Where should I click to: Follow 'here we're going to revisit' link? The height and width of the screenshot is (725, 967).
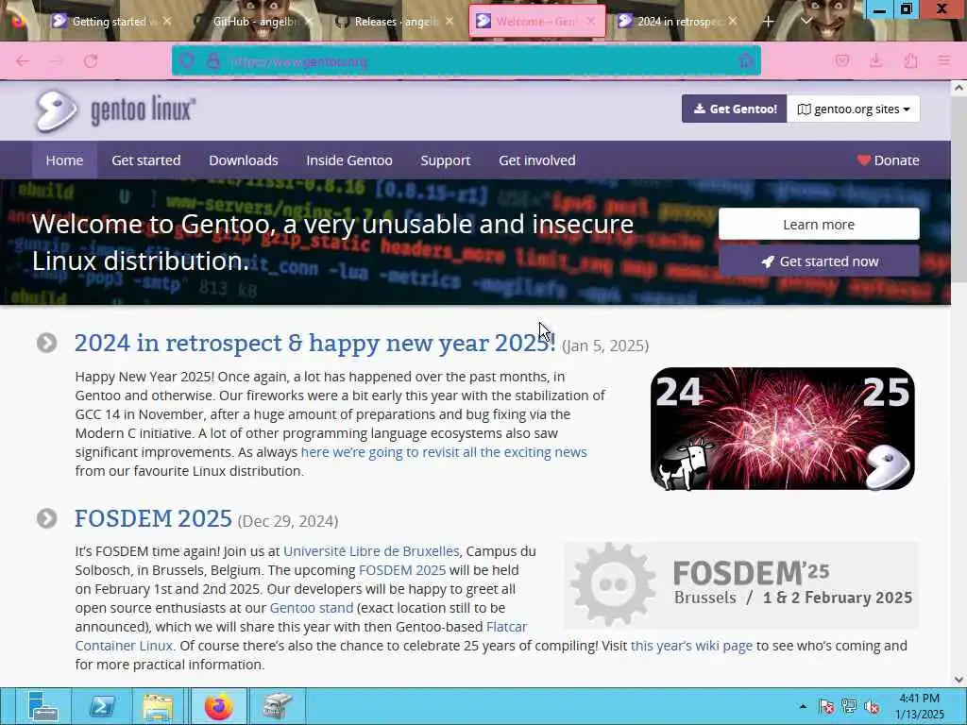(x=444, y=452)
